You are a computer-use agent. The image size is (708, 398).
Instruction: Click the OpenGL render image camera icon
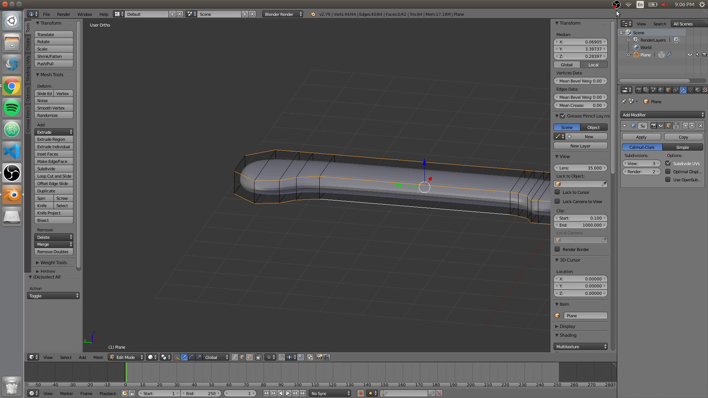[319, 357]
